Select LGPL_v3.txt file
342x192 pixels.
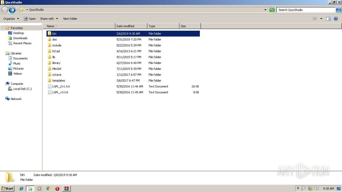tap(123, 92)
